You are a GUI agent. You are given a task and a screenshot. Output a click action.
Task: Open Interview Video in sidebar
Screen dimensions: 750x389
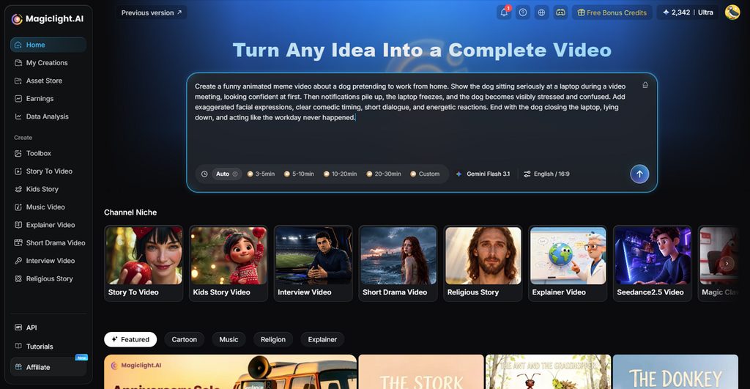pos(48,261)
